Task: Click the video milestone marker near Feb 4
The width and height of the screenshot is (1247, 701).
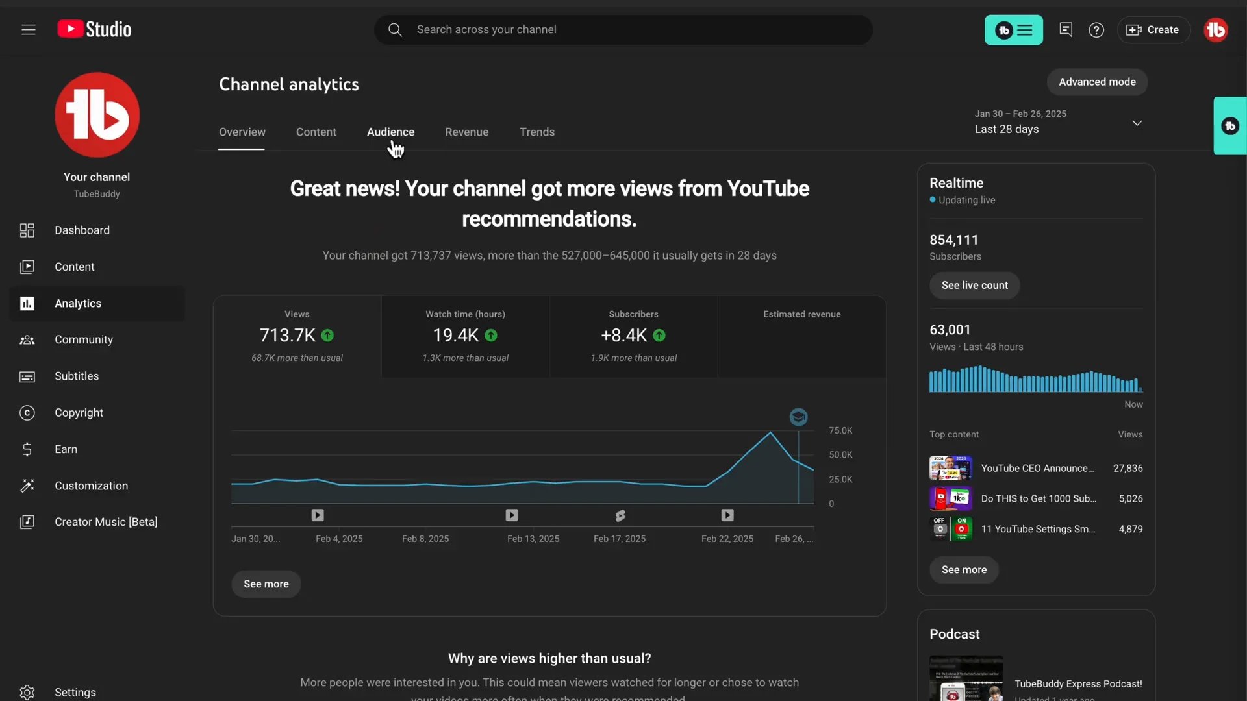Action: [317, 515]
